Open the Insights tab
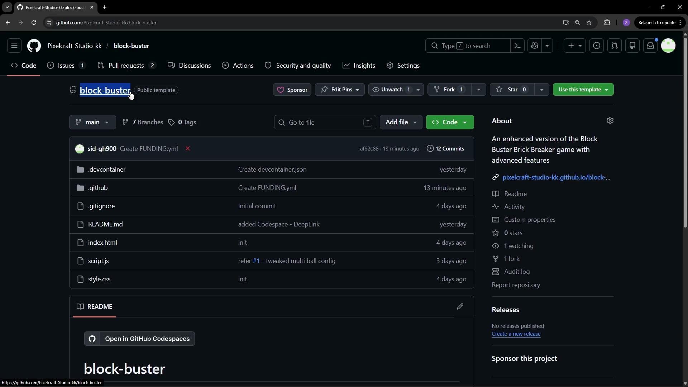This screenshot has height=387, width=688. point(359,66)
